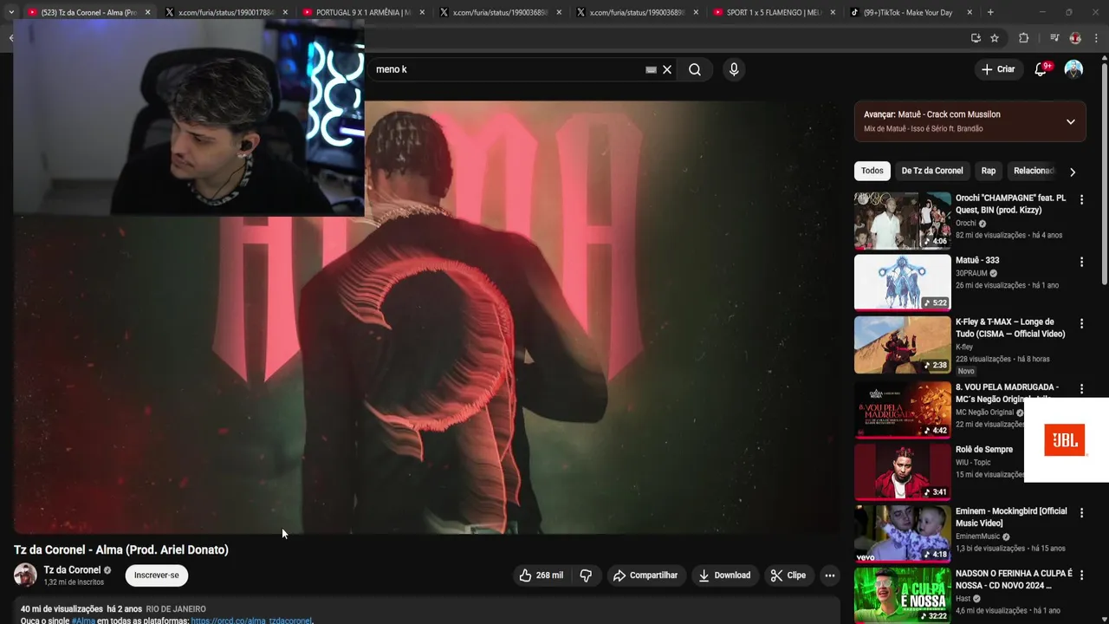Start voice search with microphone icon

pos(734,69)
